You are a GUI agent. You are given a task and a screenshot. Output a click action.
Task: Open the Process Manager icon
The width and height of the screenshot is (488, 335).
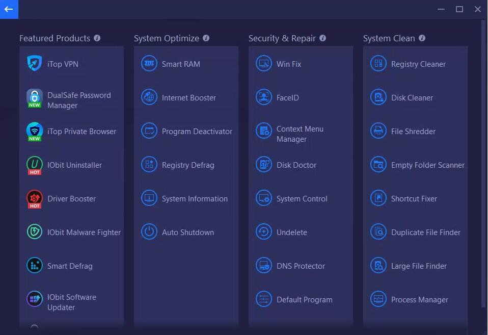click(x=378, y=299)
